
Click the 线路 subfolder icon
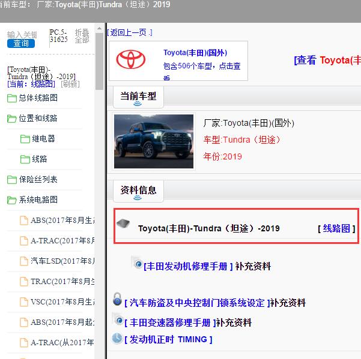click(x=25, y=159)
